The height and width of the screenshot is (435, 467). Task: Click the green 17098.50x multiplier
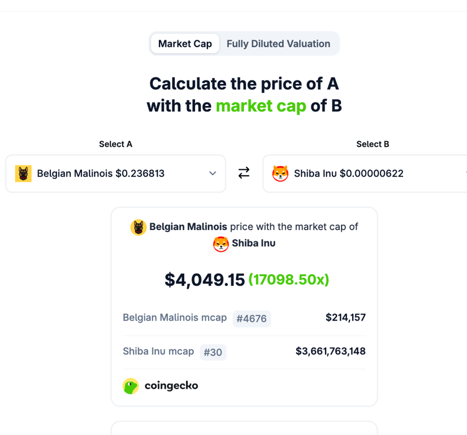coord(289,280)
